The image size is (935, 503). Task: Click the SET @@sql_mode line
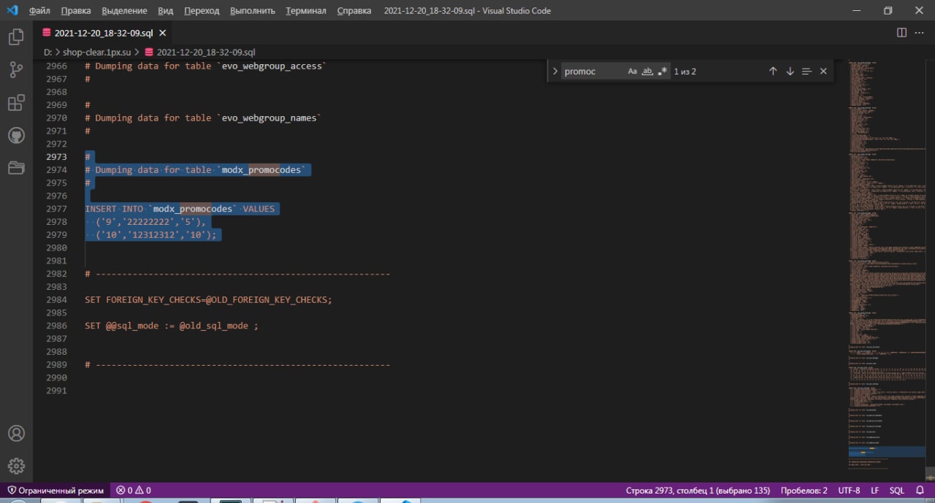coord(172,326)
